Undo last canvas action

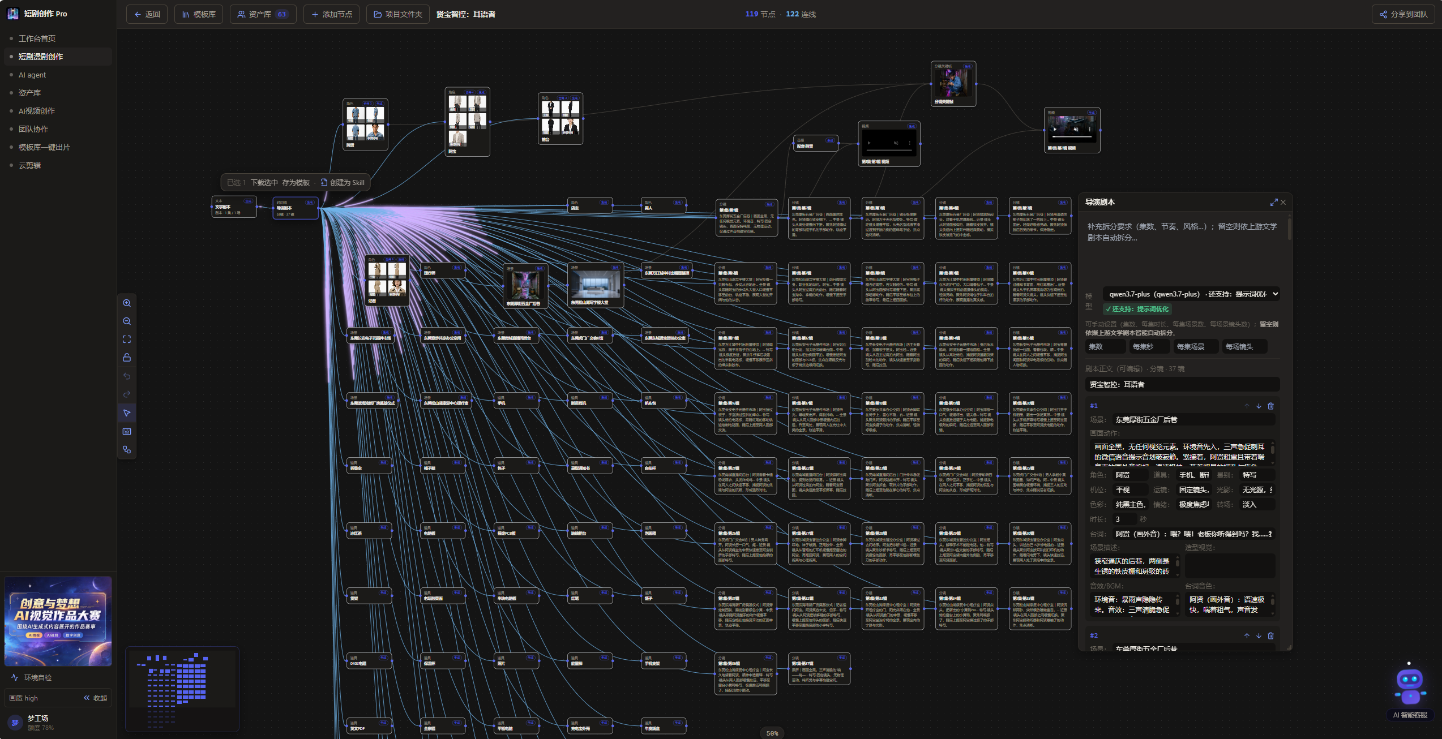[x=127, y=376]
